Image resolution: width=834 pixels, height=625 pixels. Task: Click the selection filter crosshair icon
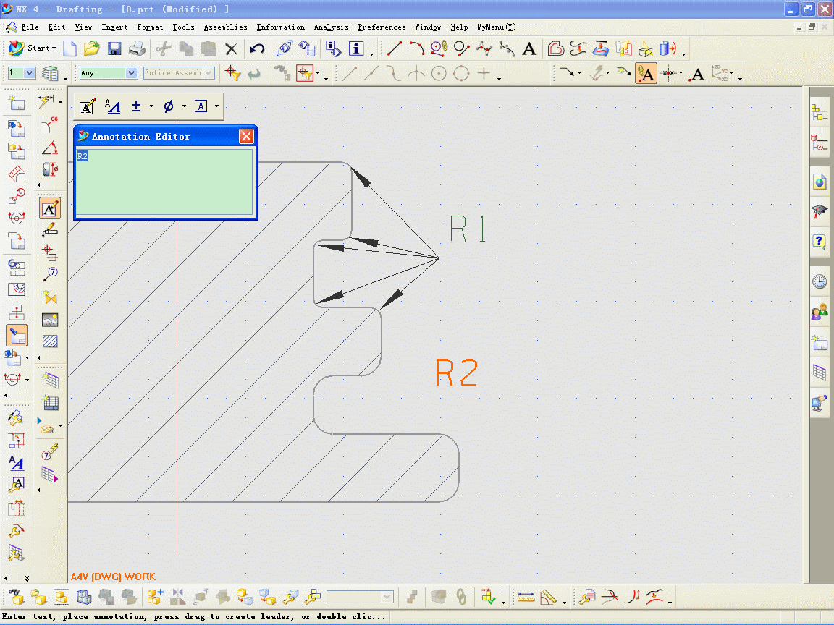click(x=232, y=73)
